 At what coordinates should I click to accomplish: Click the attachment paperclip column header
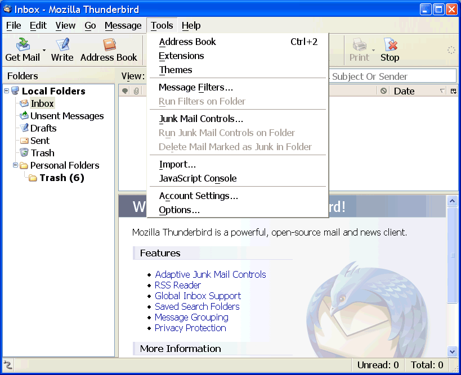136,91
